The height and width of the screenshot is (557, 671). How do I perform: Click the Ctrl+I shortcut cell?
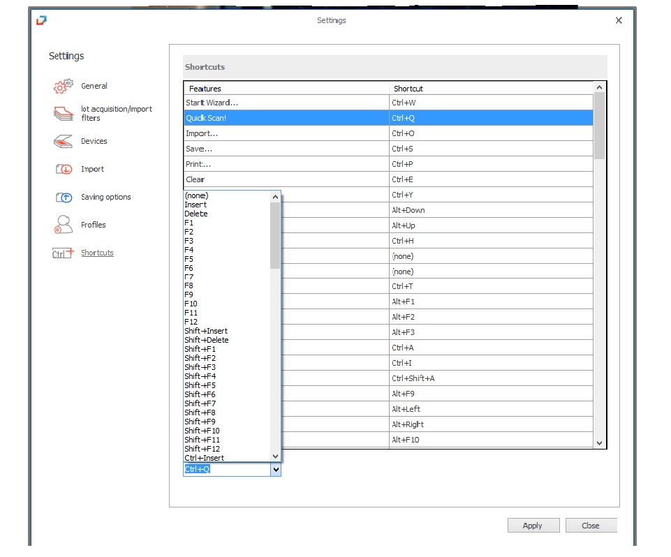coord(492,363)
